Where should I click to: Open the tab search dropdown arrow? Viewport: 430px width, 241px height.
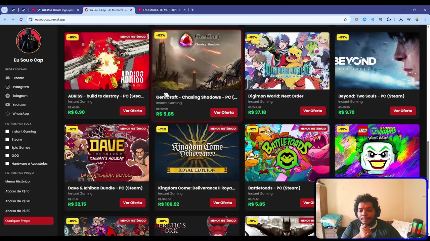click(4, 10)
